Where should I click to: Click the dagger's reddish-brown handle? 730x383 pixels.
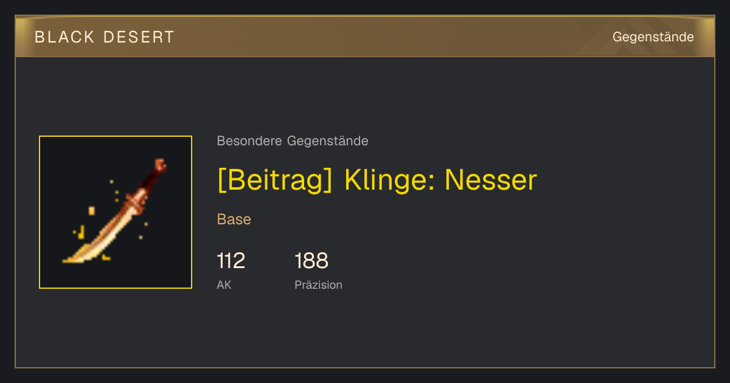tap(148, 181)
